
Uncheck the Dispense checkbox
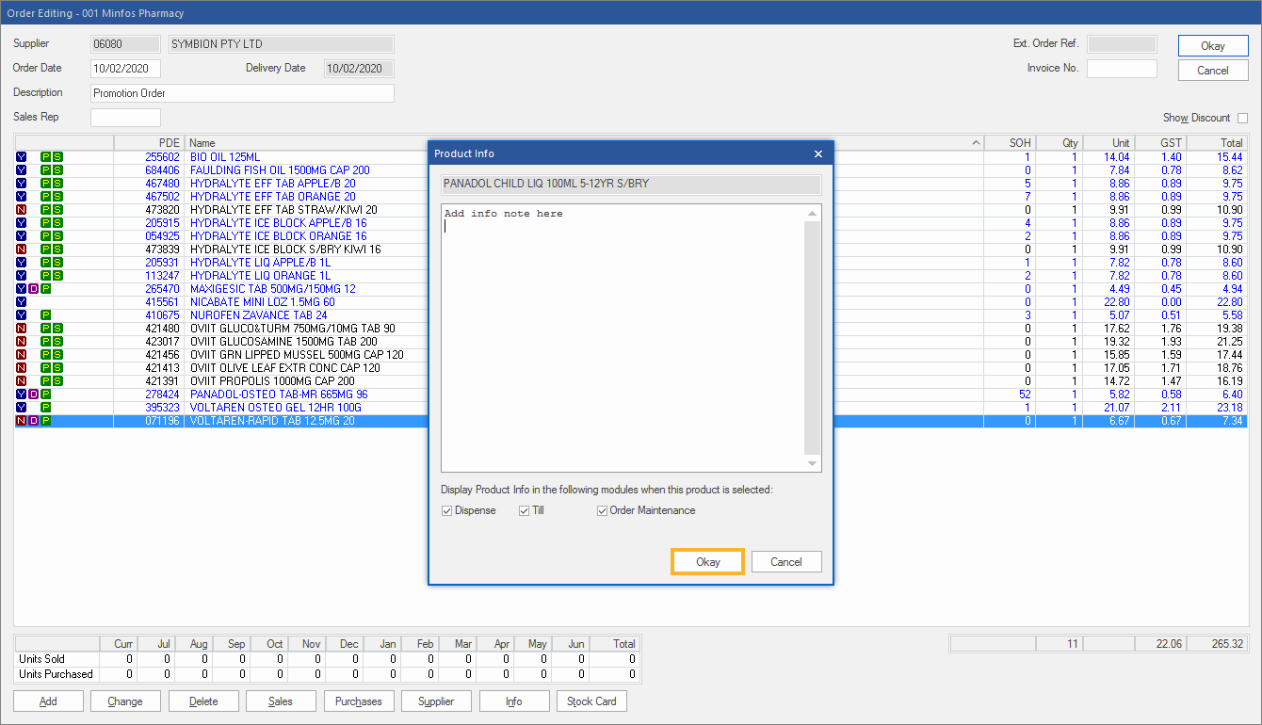446,510
